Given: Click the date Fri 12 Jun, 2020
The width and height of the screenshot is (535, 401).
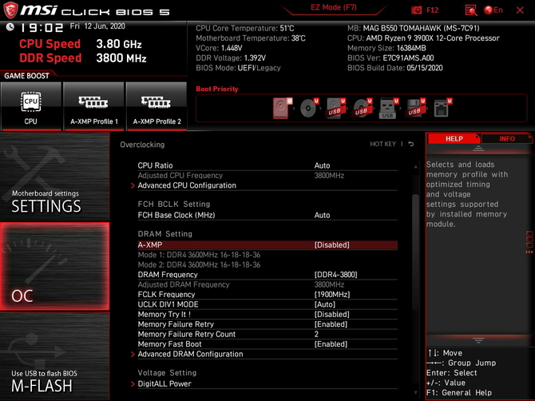Looking at the screenshot, I should point(97,26).
